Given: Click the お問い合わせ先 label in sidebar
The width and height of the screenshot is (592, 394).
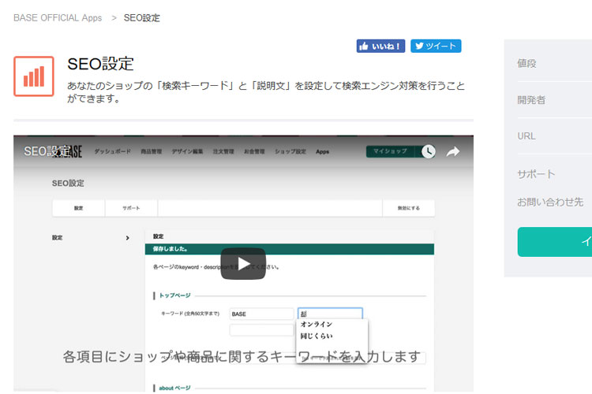Looking at the screenshot, I should point(550,202).
